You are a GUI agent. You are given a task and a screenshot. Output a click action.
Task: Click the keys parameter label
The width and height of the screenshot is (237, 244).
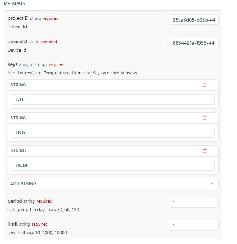click(12, 64)
